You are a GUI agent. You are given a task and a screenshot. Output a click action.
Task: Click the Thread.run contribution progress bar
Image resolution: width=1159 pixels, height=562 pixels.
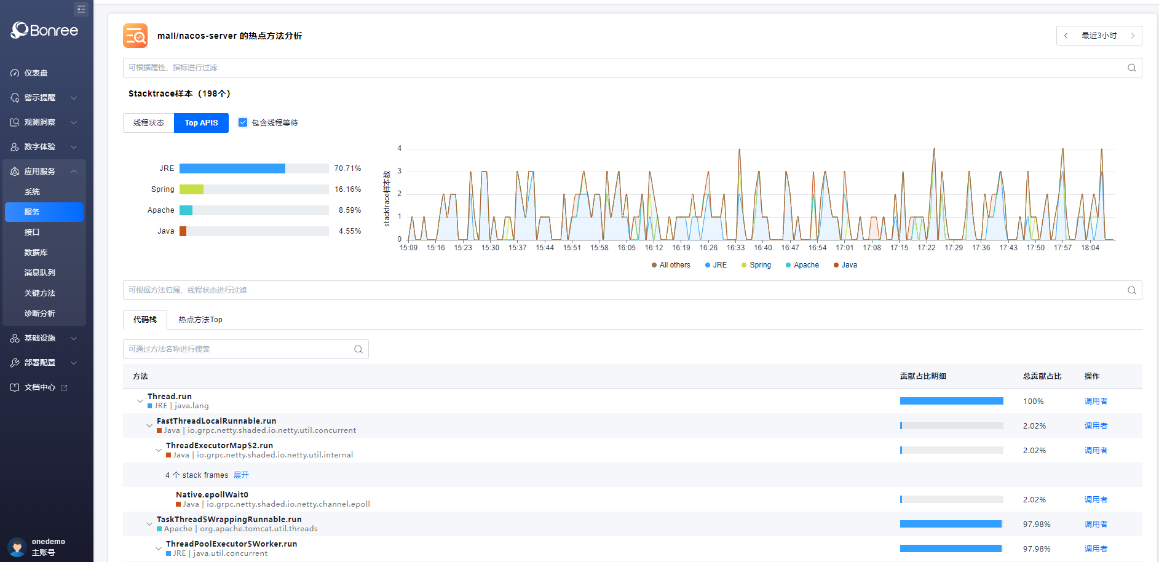951,401
